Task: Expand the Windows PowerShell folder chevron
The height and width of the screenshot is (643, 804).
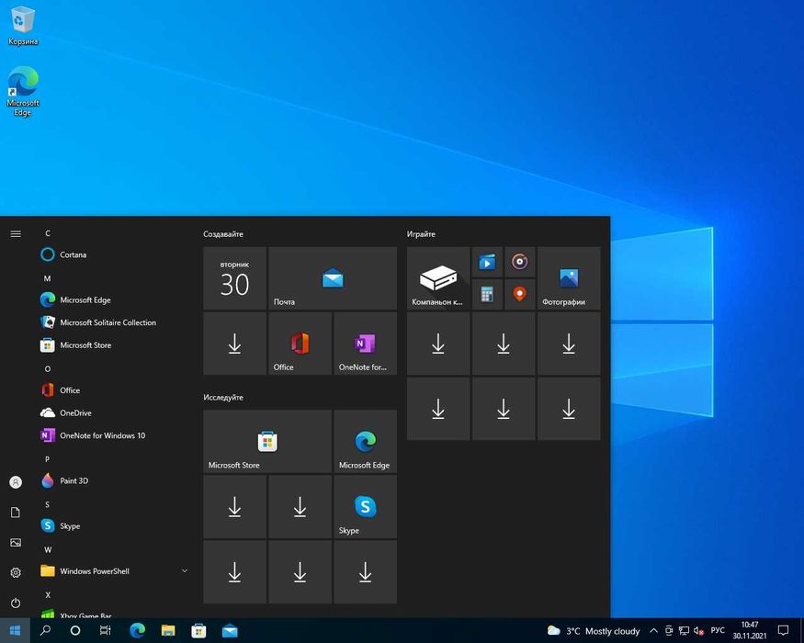Action: pyautogui.click(x=185, y=570)
